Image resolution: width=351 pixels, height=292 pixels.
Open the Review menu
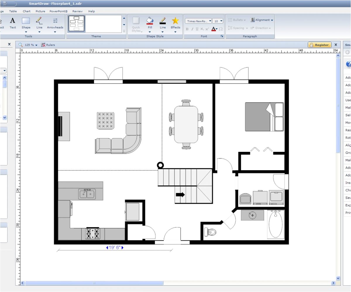coord(77,11)
